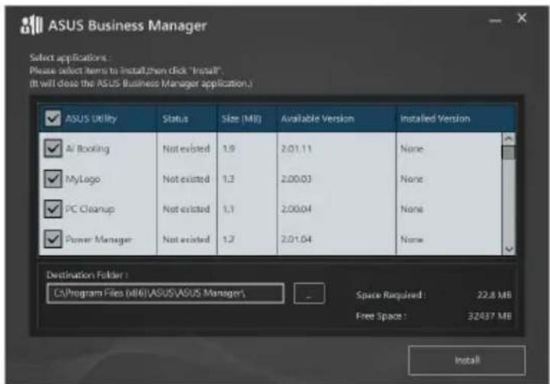Click None installed version for Power Manager
The image size is (550, 384).
(412, 239)
